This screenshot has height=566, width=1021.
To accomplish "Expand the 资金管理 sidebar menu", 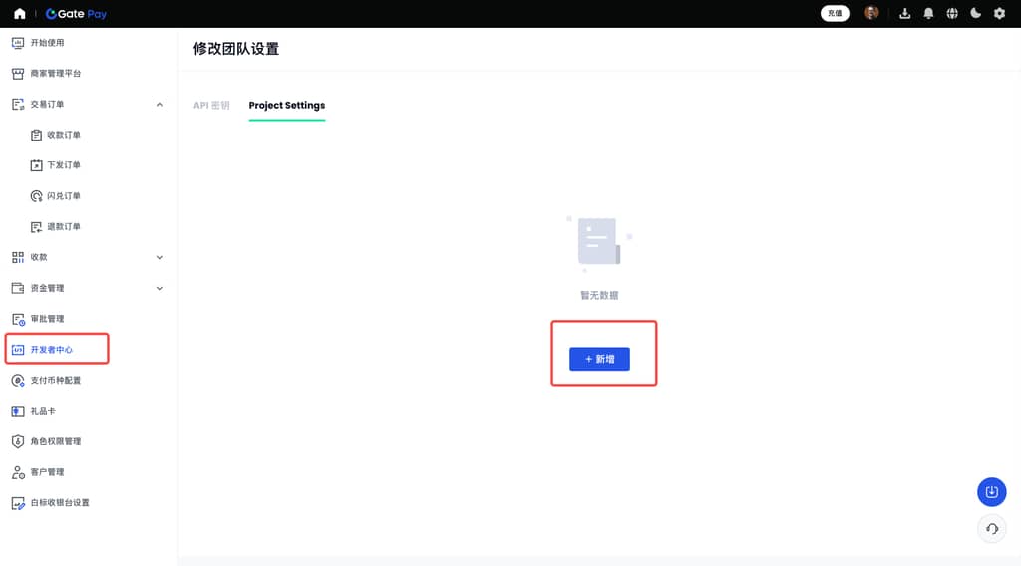I will tap(160, 288).
